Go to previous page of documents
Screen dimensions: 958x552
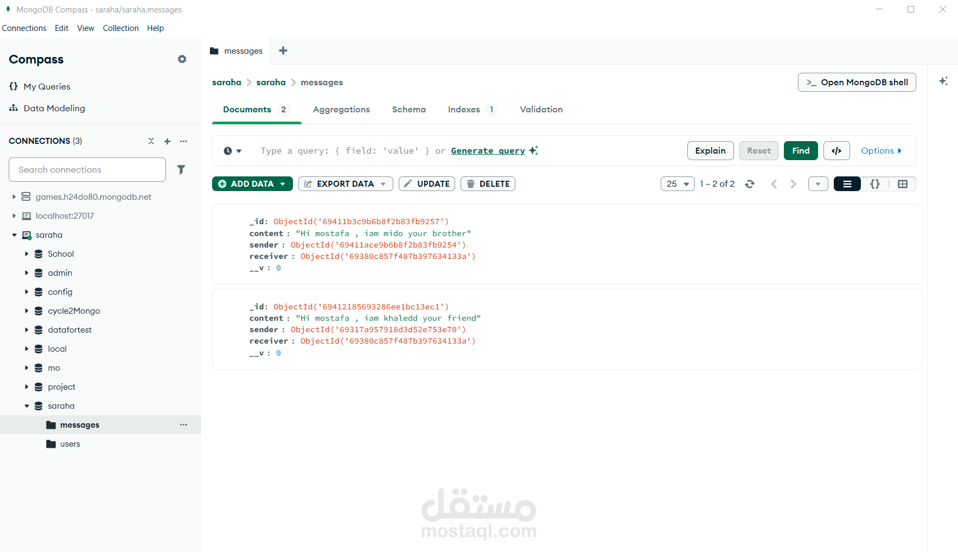coord(774,184)
